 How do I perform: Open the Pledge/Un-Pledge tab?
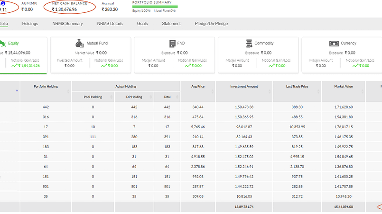point(211,24)
